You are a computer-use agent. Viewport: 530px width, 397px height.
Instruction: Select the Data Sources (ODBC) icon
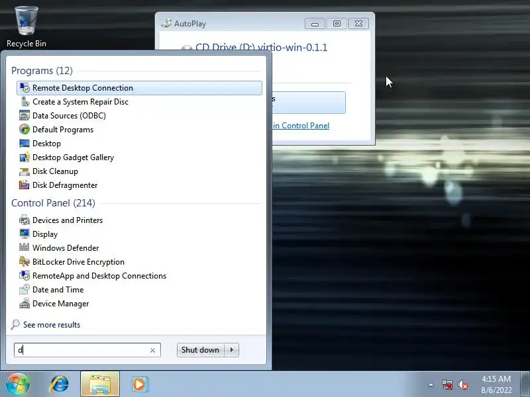click(x=25, y=115)
